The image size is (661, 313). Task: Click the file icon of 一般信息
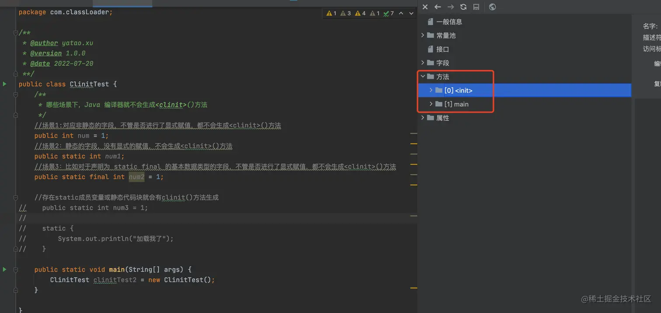pos(431,21)
